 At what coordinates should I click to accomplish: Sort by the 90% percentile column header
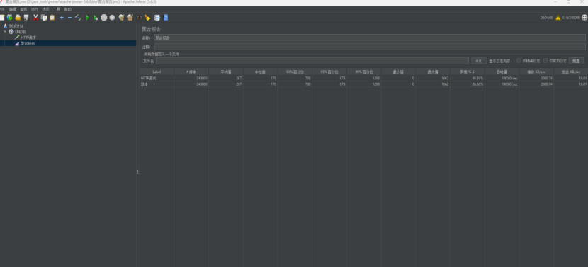[295, 72]
